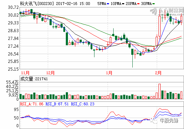Select the timestamp 2017-02-16 15:00
Viewport: 184px width, 129px height.
point(73,4)
